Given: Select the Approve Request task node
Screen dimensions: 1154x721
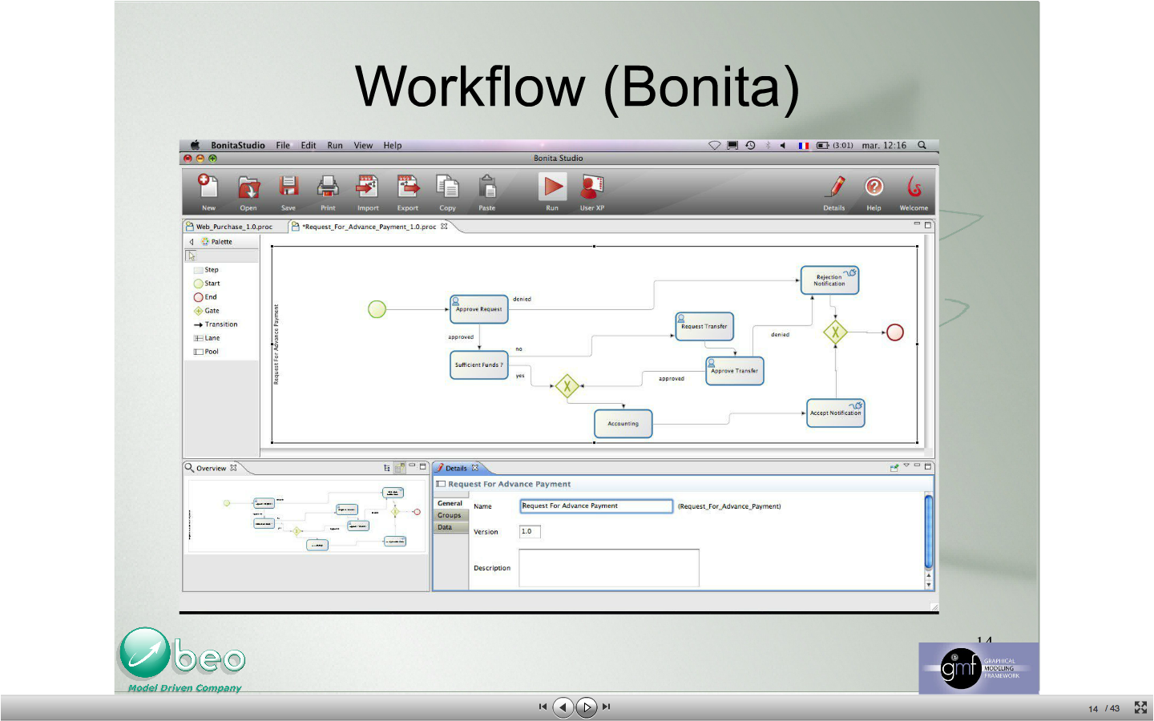Looking at the screenshot, I should tap(478, 309).
